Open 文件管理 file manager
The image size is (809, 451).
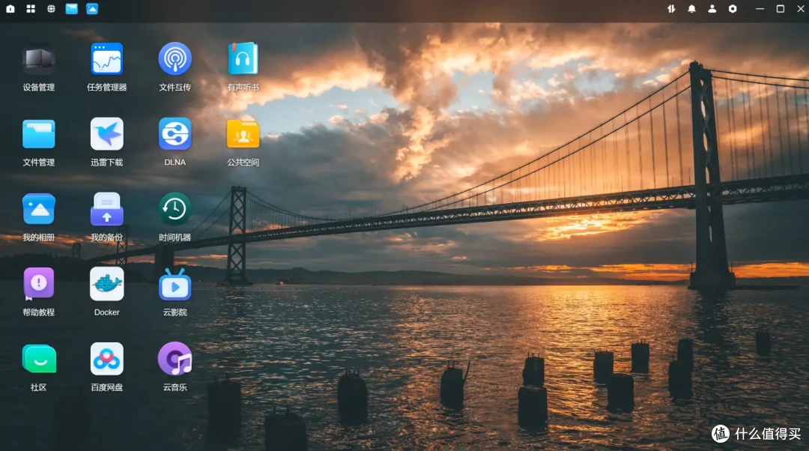(x=39, y=134)
